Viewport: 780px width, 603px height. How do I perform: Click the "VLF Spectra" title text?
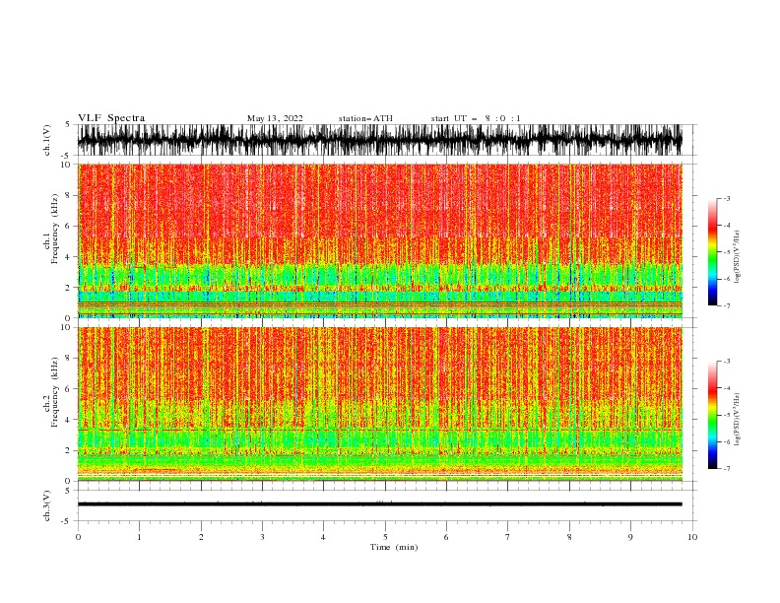click(111, 118)
